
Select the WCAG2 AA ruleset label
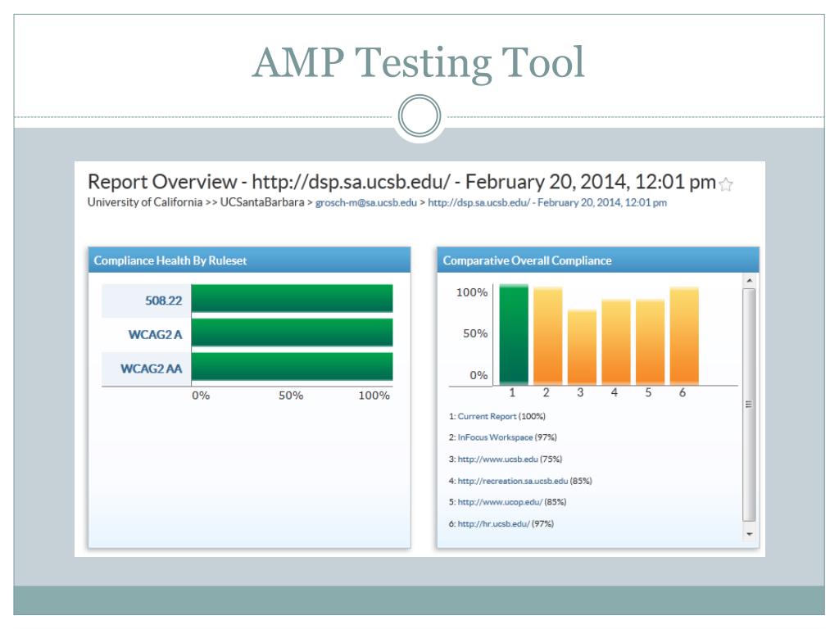[151, 369]
